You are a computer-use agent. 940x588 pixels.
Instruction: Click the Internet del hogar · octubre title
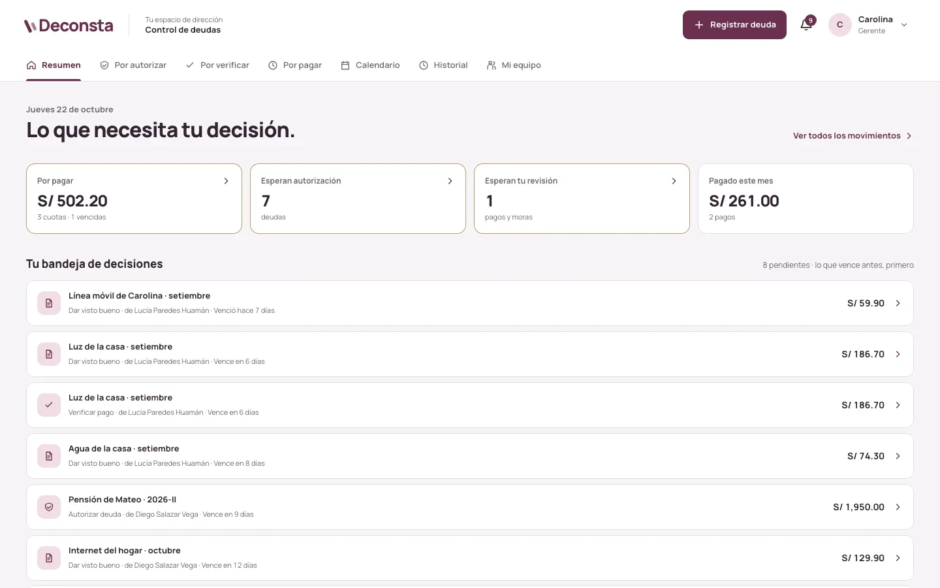tap(125, 551)
